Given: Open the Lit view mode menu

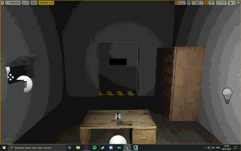Looking at the screenshot, I should [25, 2].
